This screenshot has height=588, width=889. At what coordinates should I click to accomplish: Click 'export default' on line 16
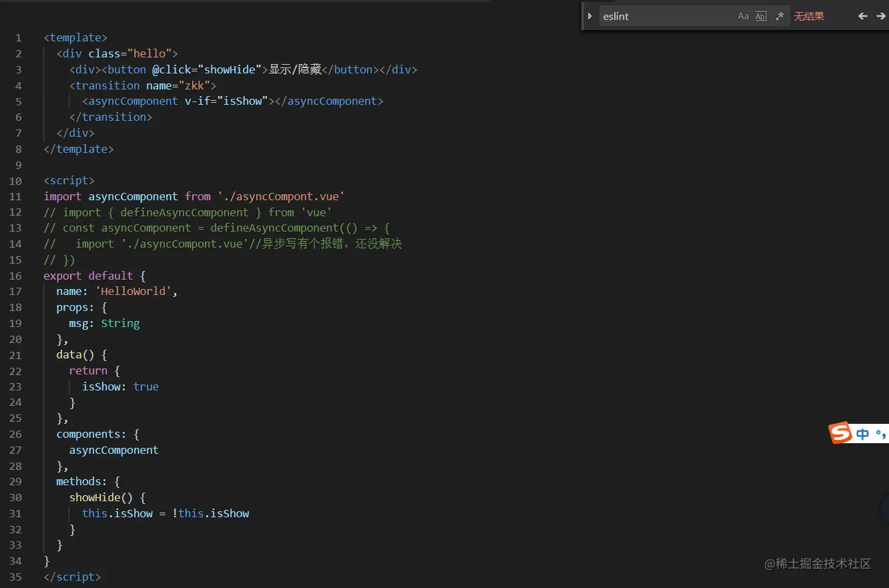pos(89,276)
